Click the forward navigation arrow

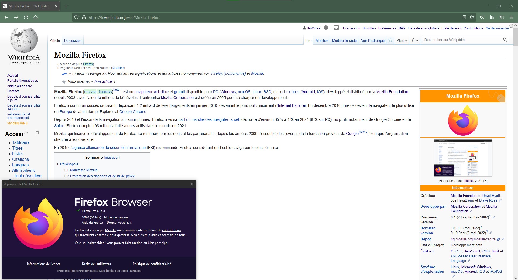coord(16,17)
